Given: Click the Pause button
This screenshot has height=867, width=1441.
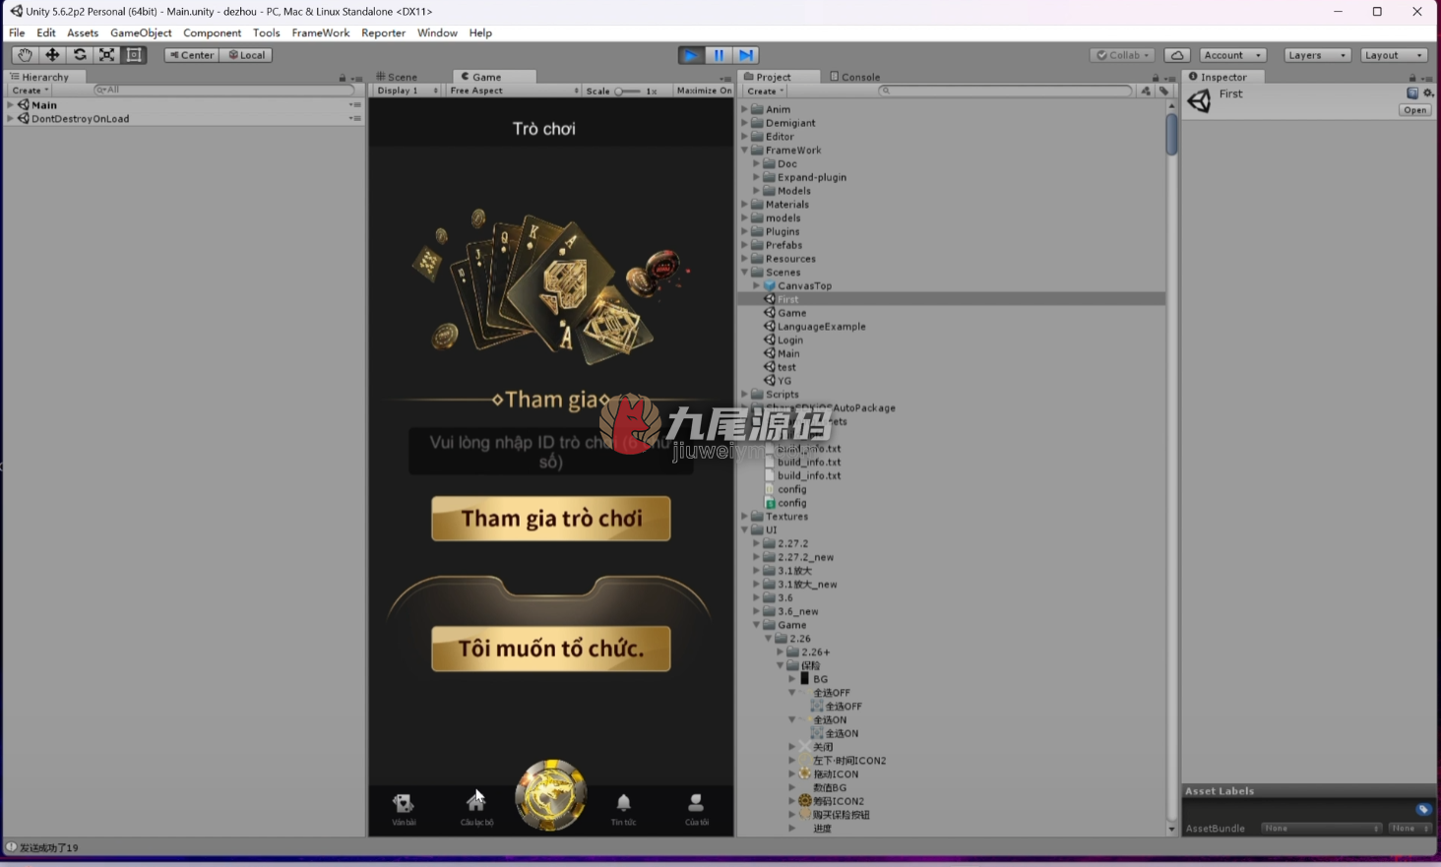Looking at the screenshot, I should pyautogui.click(x=719, y=55).
